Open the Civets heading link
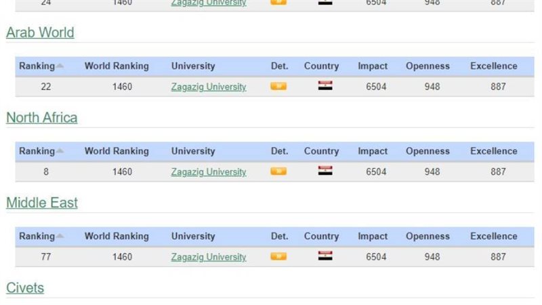 25,288
